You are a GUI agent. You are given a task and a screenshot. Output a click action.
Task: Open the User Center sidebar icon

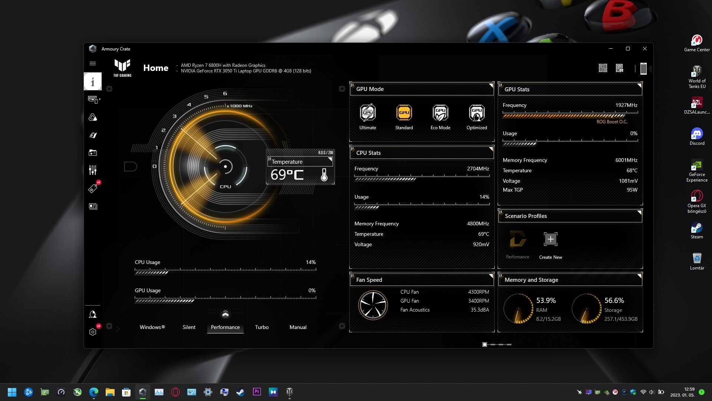click(x=93, y=314)
